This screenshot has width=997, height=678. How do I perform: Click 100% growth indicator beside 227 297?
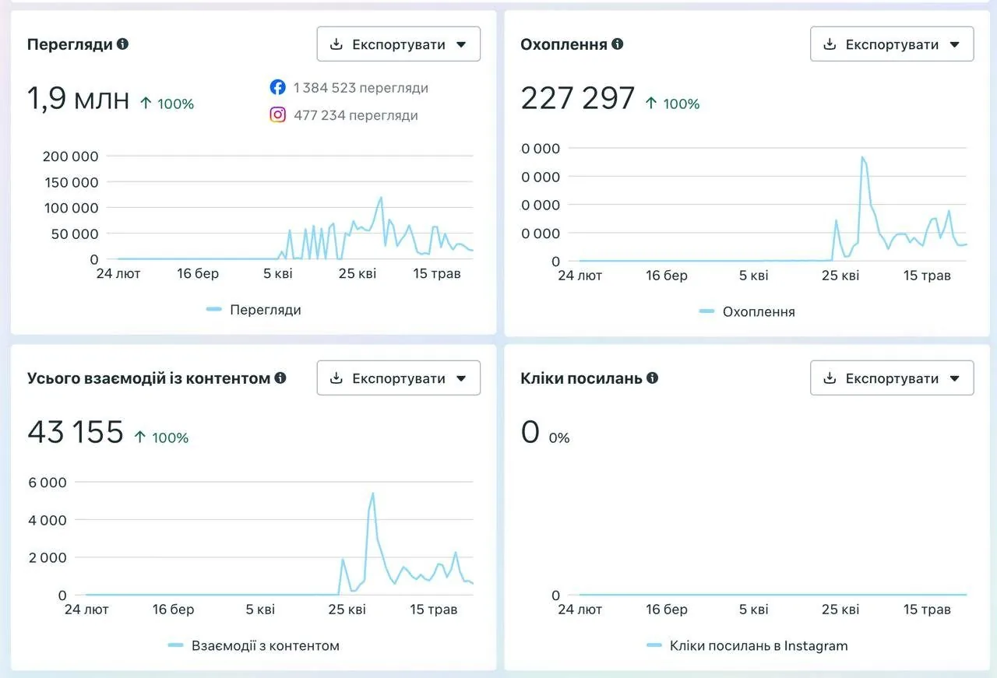coord(672,104)
